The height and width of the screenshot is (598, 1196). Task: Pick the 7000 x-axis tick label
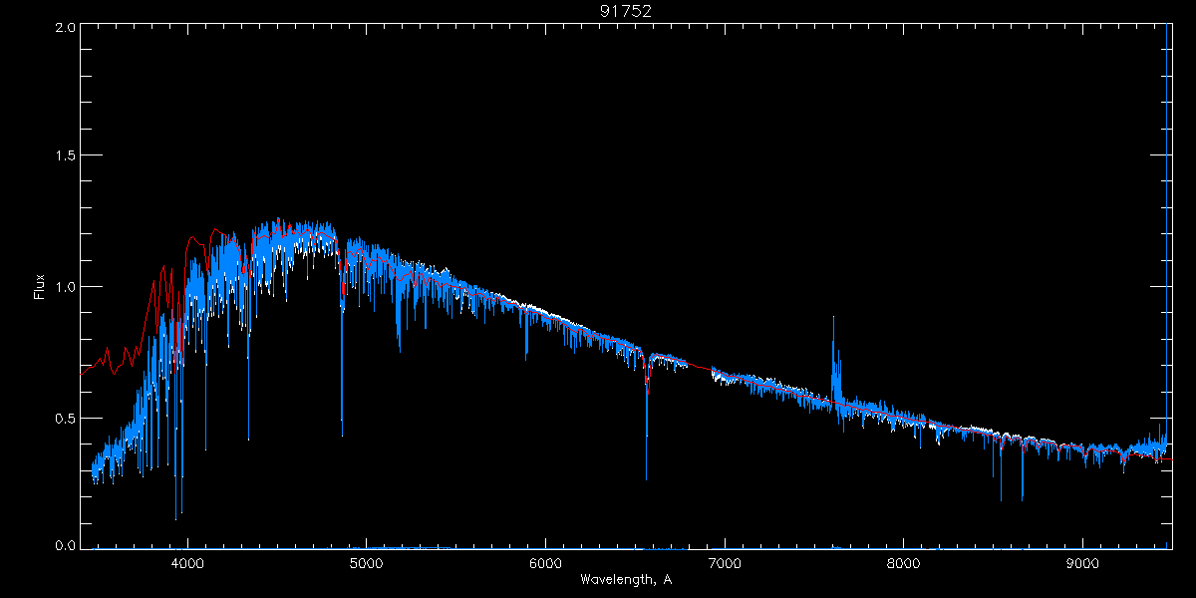pos(725,562)
